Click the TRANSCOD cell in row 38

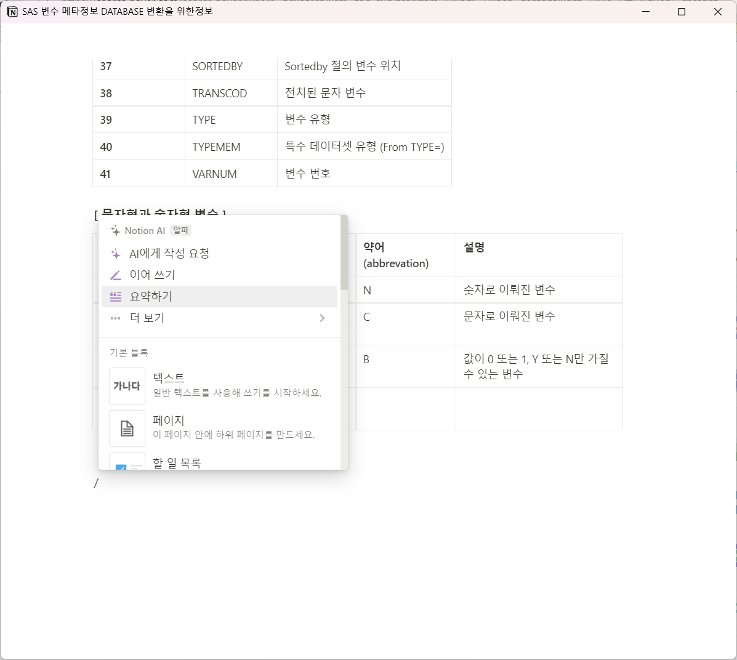[x=231, y=92]
